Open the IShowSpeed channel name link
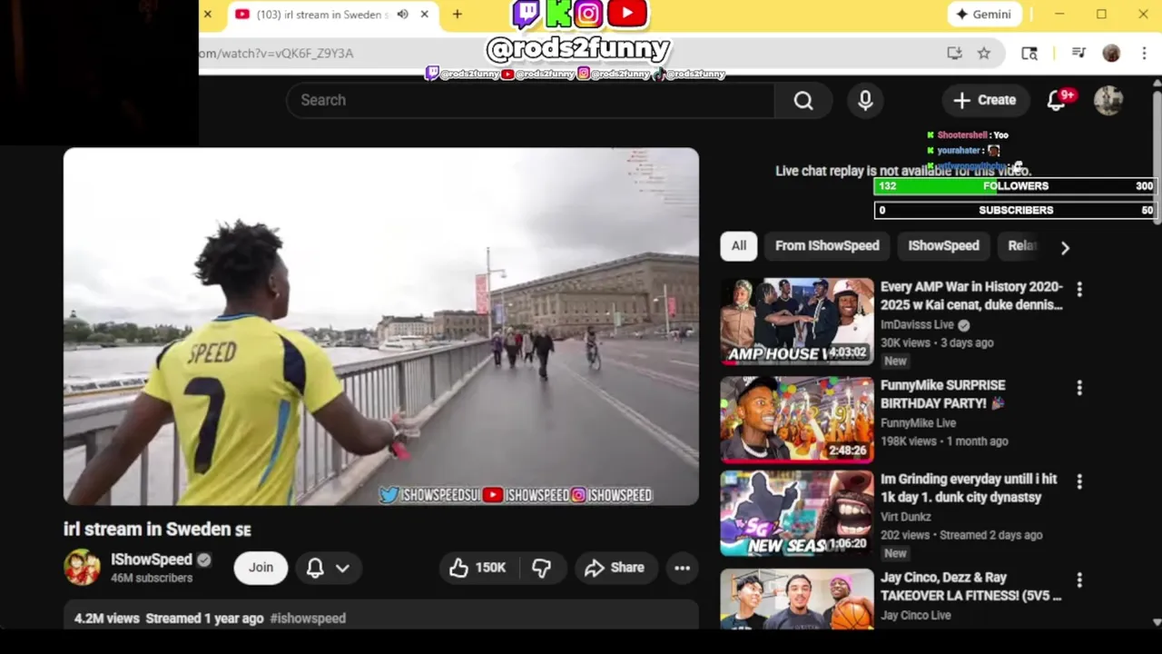The height and width of the screenshot is (654, 1162). click(x=152, y=560)
